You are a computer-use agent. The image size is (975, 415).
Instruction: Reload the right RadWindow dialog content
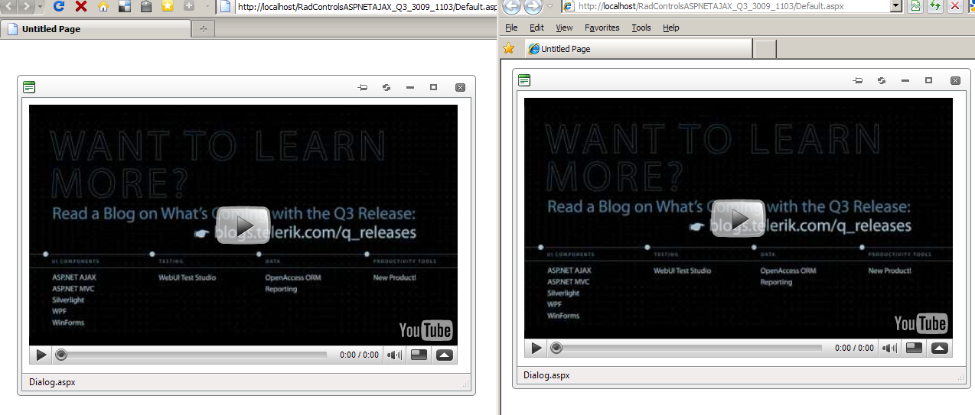pos(882,80)
